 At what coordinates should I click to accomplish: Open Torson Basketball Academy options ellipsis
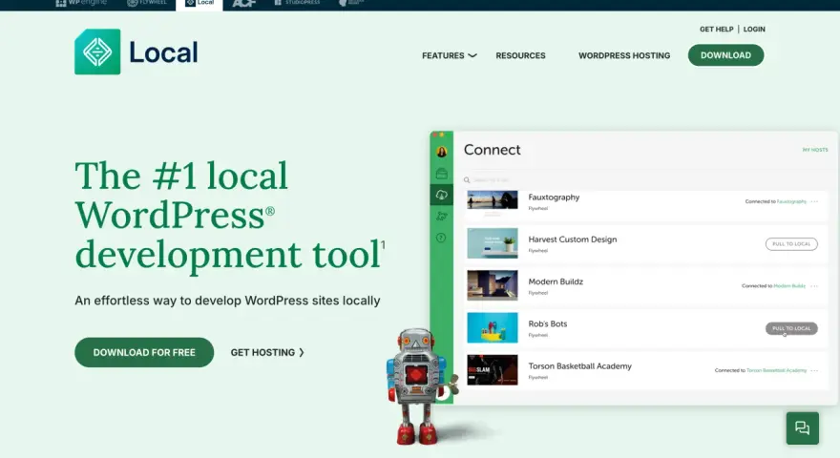[814, 370]
